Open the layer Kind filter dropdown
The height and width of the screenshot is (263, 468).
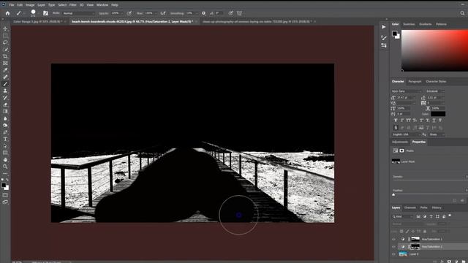403,216
